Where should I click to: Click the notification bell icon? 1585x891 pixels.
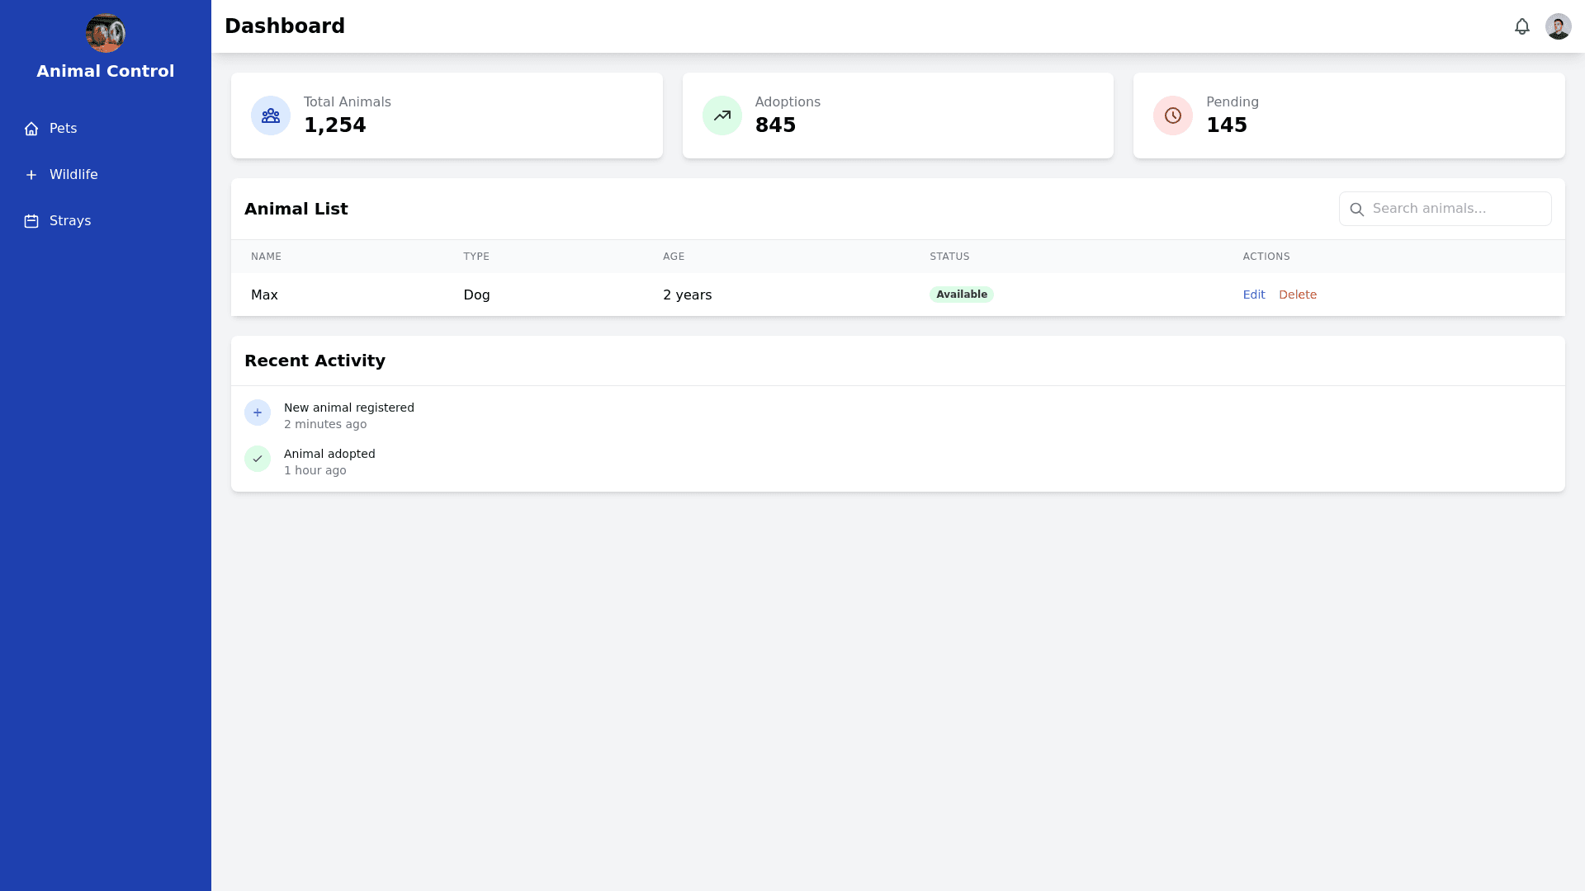tap(1521, 26)
